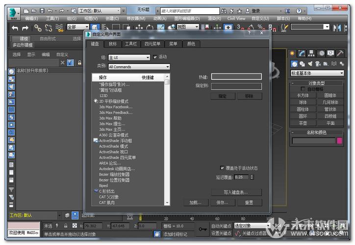Click the 3ds Max application logo button
The width and height of the screenshot is (355, 245).
(x=13, y=13)
